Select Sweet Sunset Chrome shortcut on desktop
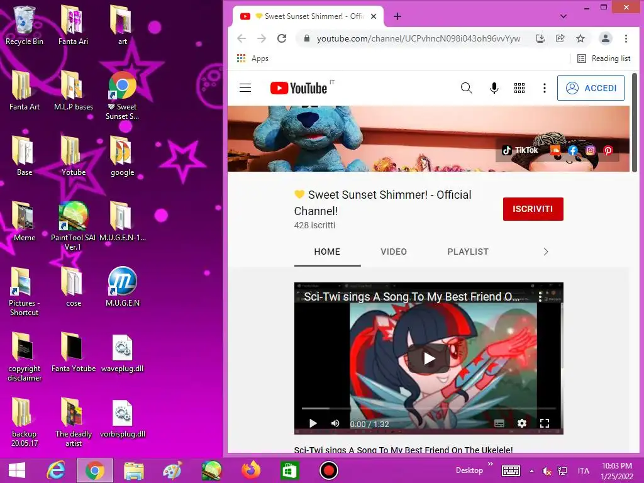Viewport: 644px width, 483px height. pos(123,96)
